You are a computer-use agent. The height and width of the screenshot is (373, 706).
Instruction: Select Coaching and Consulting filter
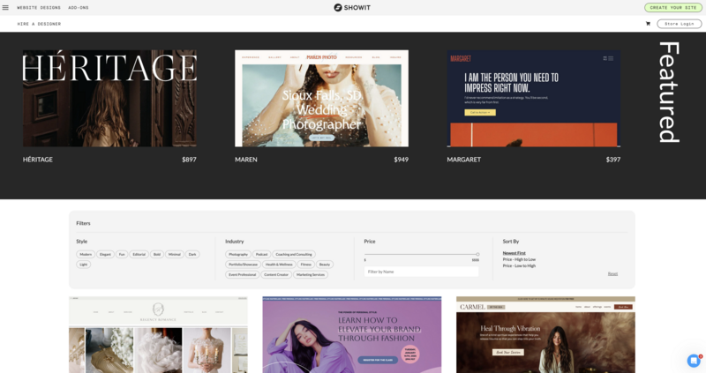pos(294,254)
